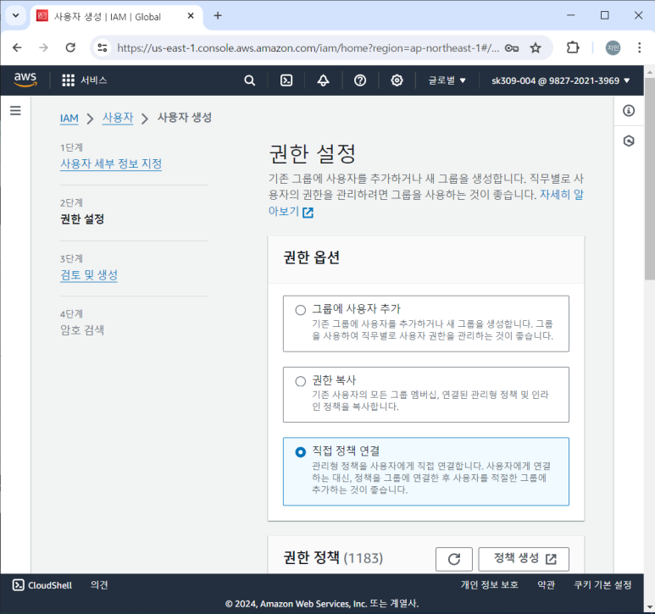Click the browser back arrow
This screenshot has height=614, width=655.
pyautogui.click(x=17, y=47)
